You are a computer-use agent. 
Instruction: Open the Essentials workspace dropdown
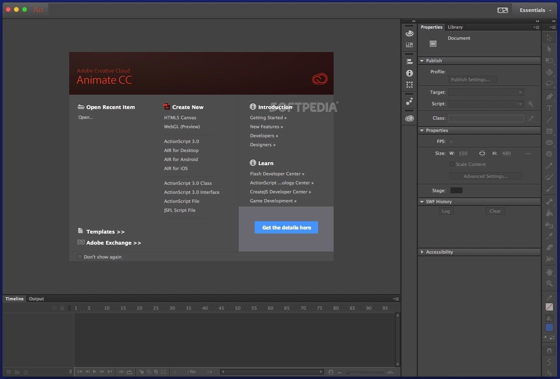(535, 10)
